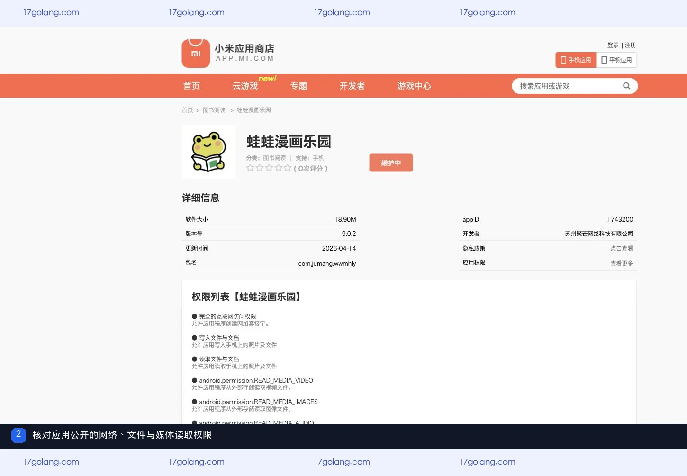687x476 pixels.
Task: Open the 专题 navigation tab
Action: coord(298,86)
